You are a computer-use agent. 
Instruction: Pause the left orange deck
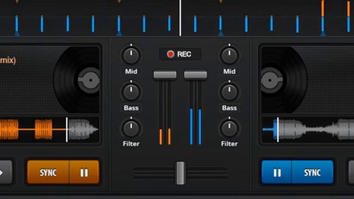click(85, 172)
